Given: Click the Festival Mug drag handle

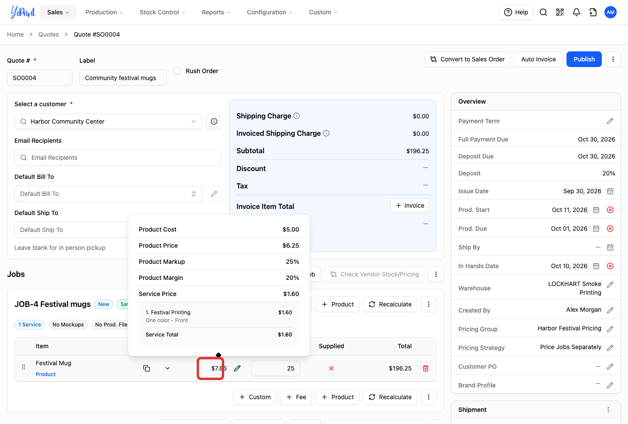Looking at the screenshot, I should click(24, 367).
